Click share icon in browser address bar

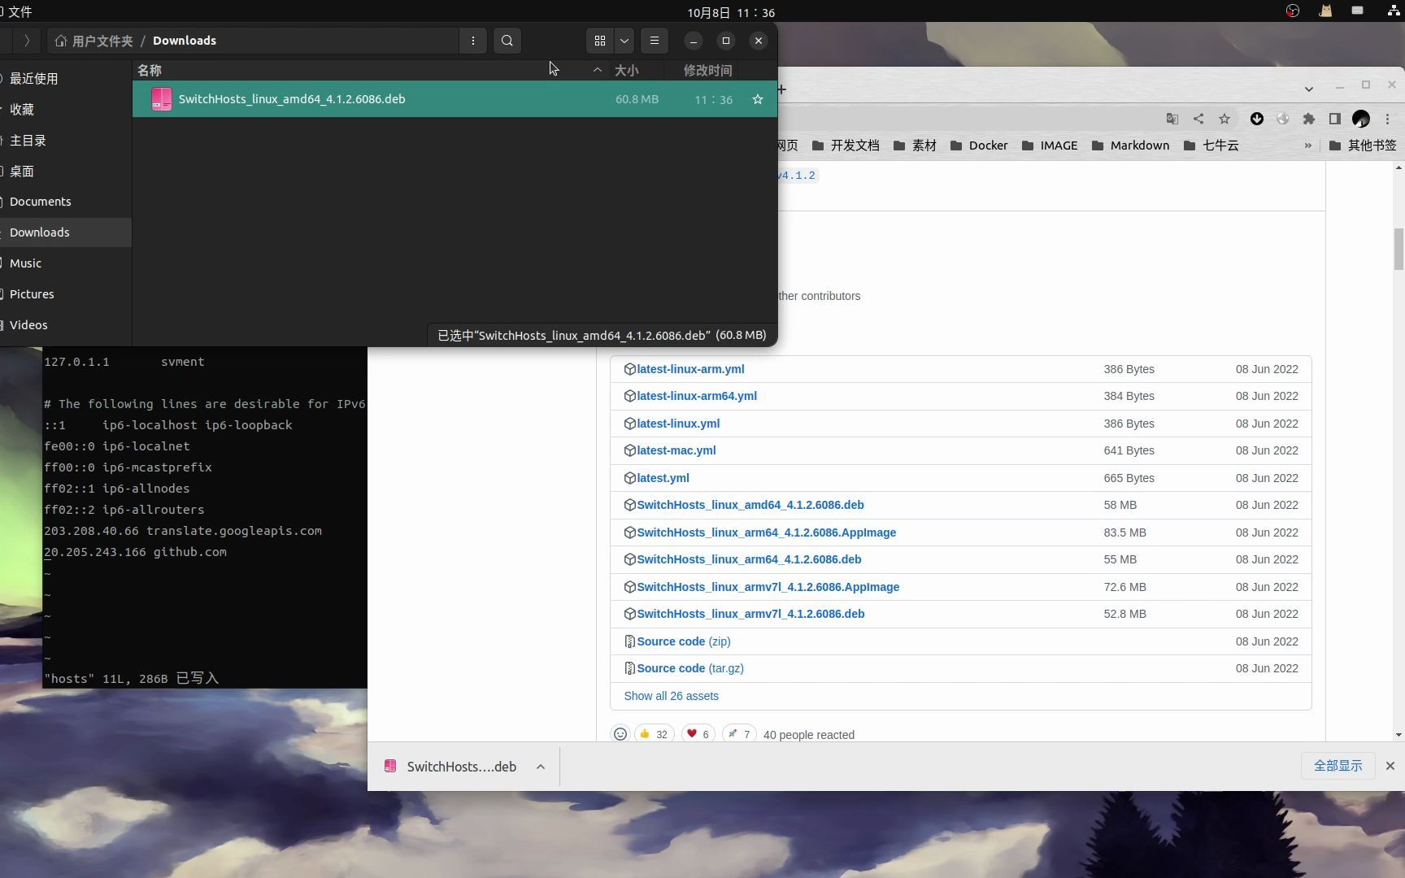[x=1198, y=119]
